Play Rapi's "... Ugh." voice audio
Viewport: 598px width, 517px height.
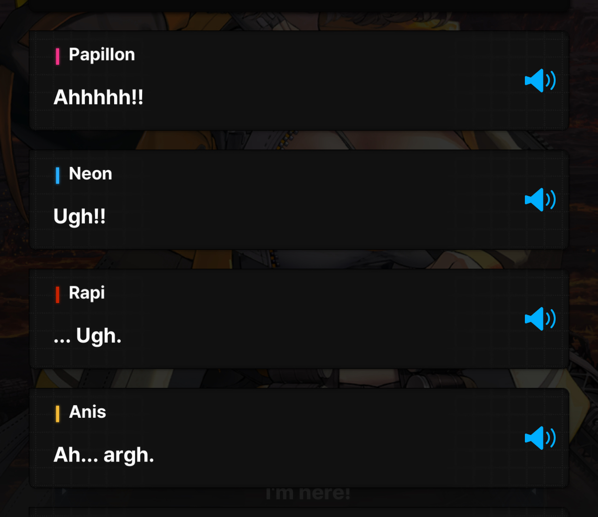(540, 319)
